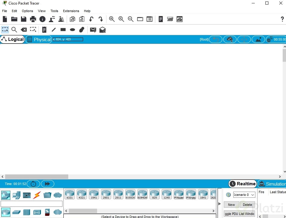The width and height of the screenshot is (286, 218).
Task: Print using the printer icon
Action: [33, 19]
